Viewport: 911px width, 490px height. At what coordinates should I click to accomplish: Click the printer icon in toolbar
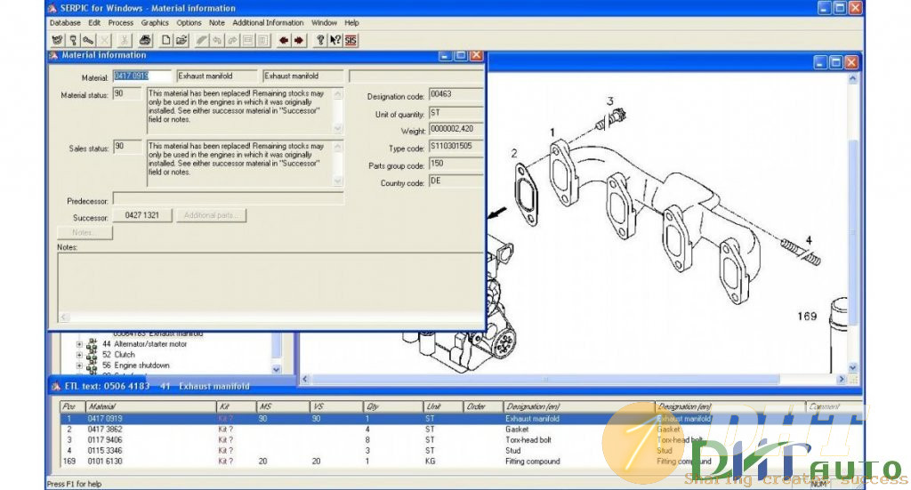tap(145, 40)
